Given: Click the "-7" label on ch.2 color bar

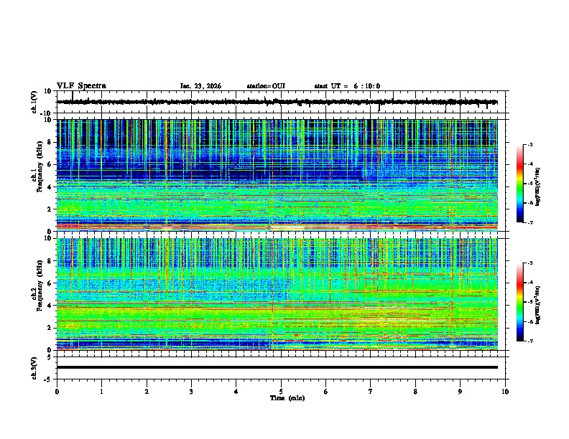Looking at the screenshot, I should (529, 341).
